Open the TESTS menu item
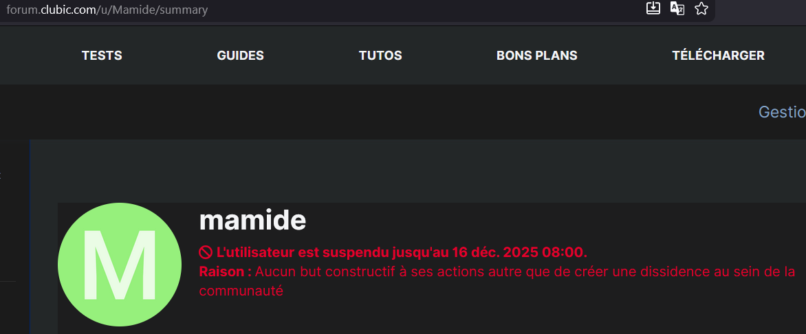 click(102, 56)
